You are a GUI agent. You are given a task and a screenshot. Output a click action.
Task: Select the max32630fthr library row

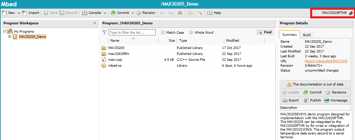pos(188,54)
